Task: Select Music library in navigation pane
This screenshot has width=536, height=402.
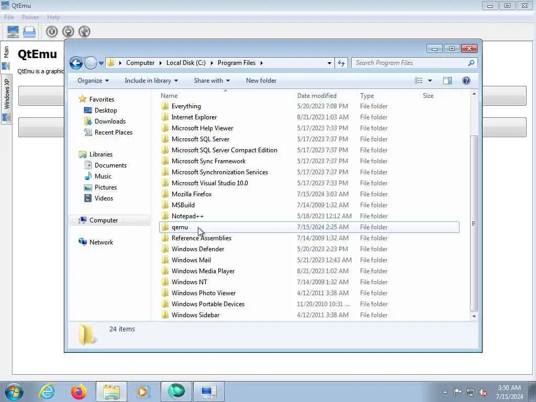Action: click(103, 176)
